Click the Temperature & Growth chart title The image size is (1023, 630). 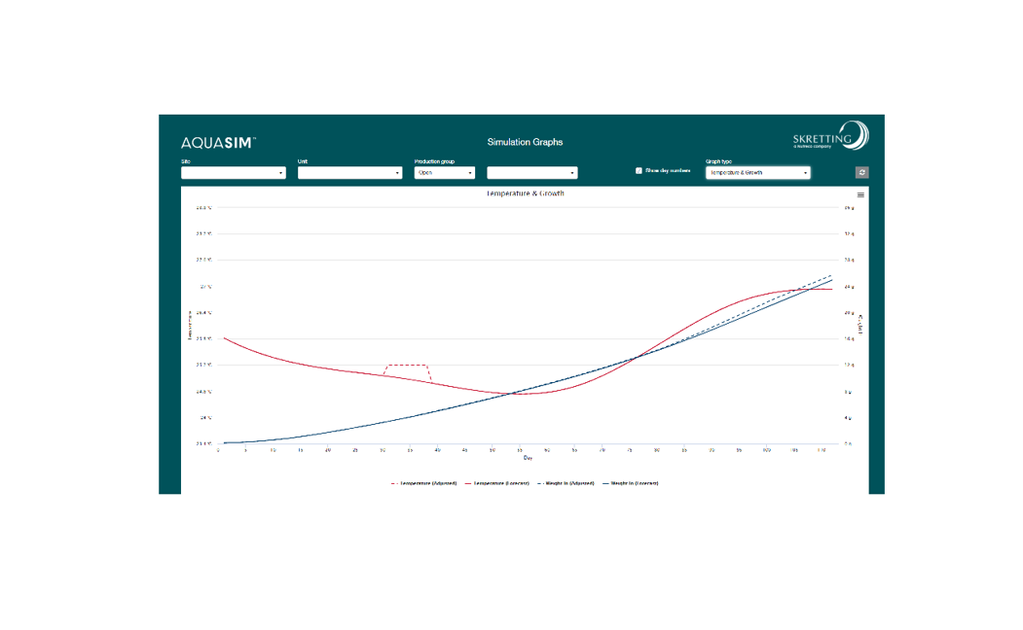(x=525, y=193)
